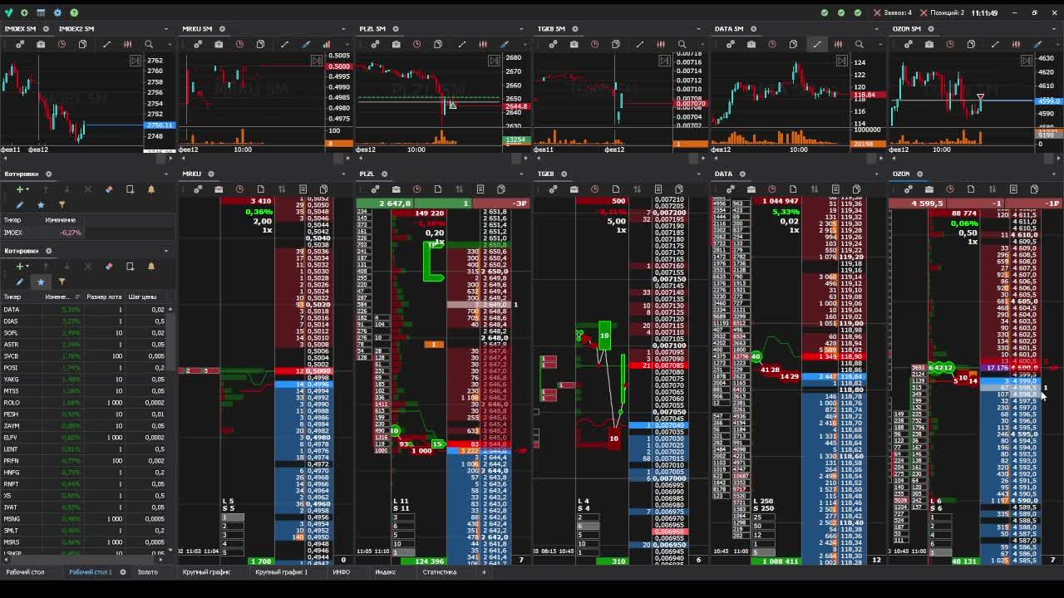Open the Золото workspace tab
Viewport: 1064px width, 598px height.
(147, 572)
